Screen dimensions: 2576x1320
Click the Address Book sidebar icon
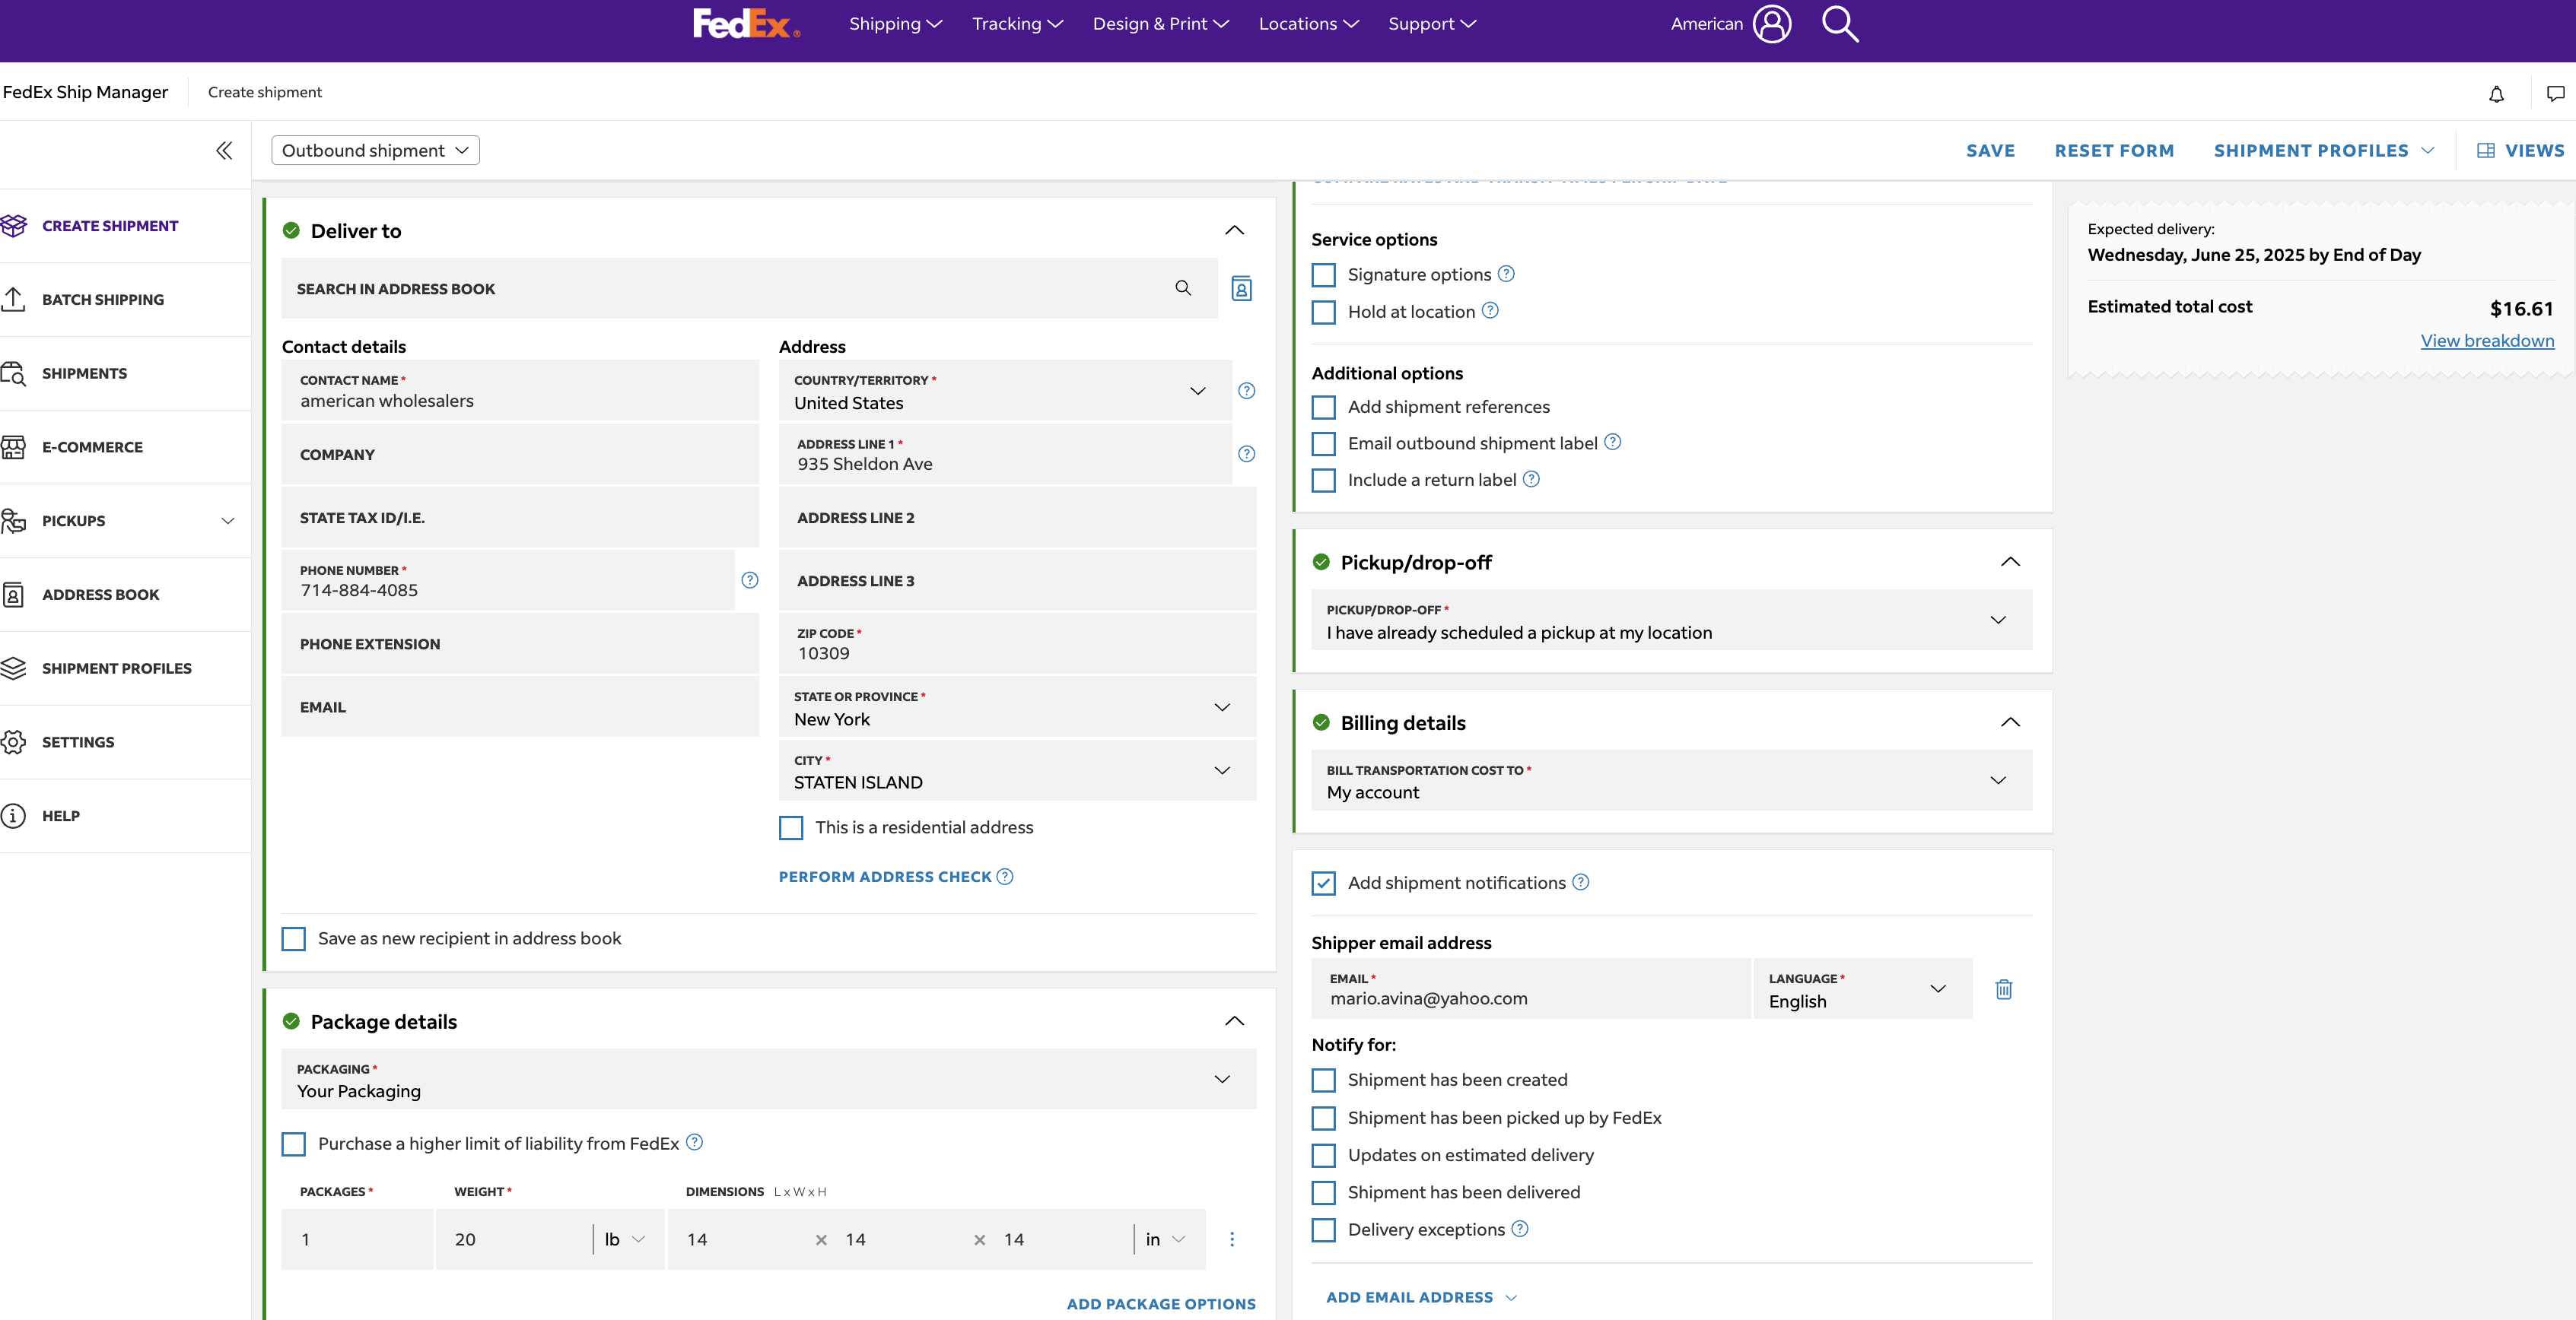(13, 595)
